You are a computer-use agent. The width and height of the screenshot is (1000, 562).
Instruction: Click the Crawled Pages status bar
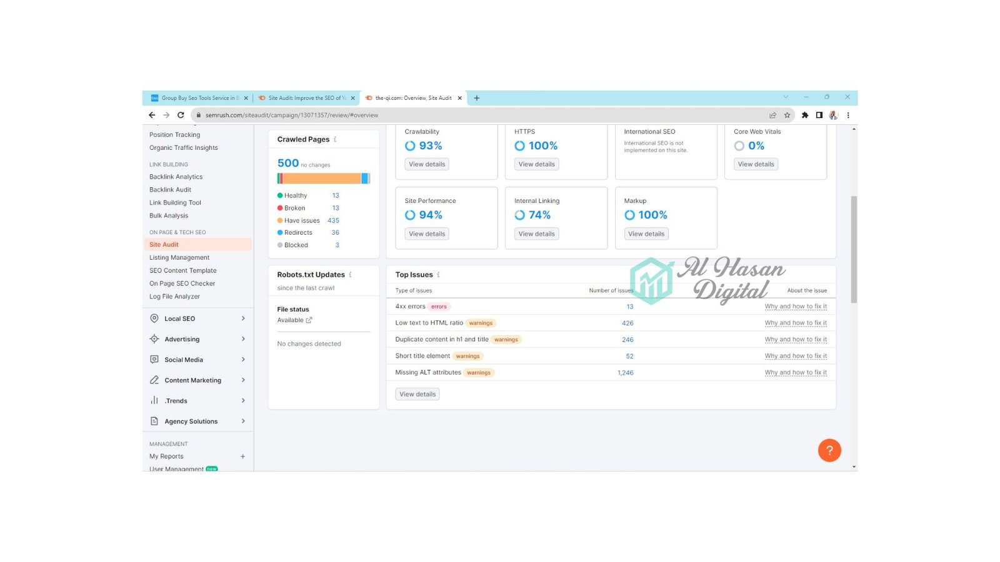coord(324,179)
